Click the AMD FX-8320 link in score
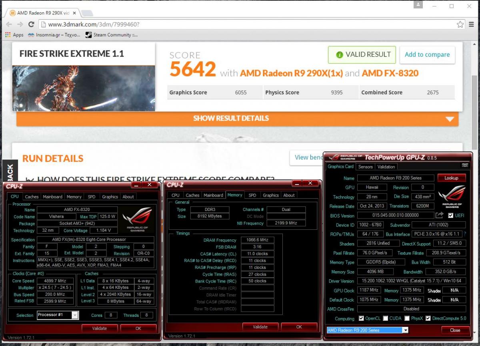Viewport: 480px width, 346px height. click(390, 73)
